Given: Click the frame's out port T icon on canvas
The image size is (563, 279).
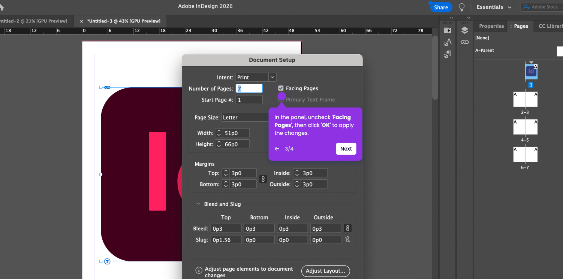Looking at the screenshot, I should tap(107, 261).
